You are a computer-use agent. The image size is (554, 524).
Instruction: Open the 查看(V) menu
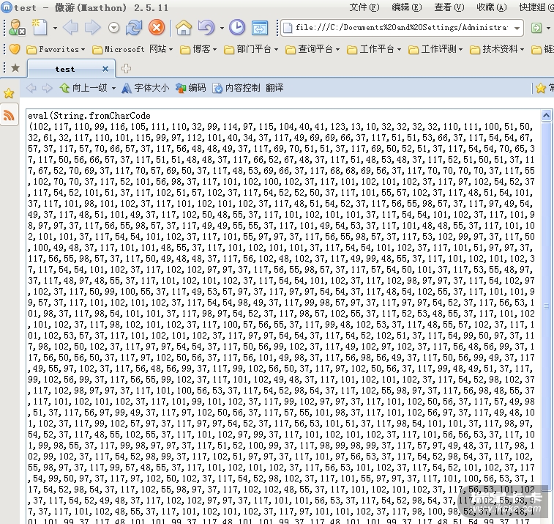(449, 7)
